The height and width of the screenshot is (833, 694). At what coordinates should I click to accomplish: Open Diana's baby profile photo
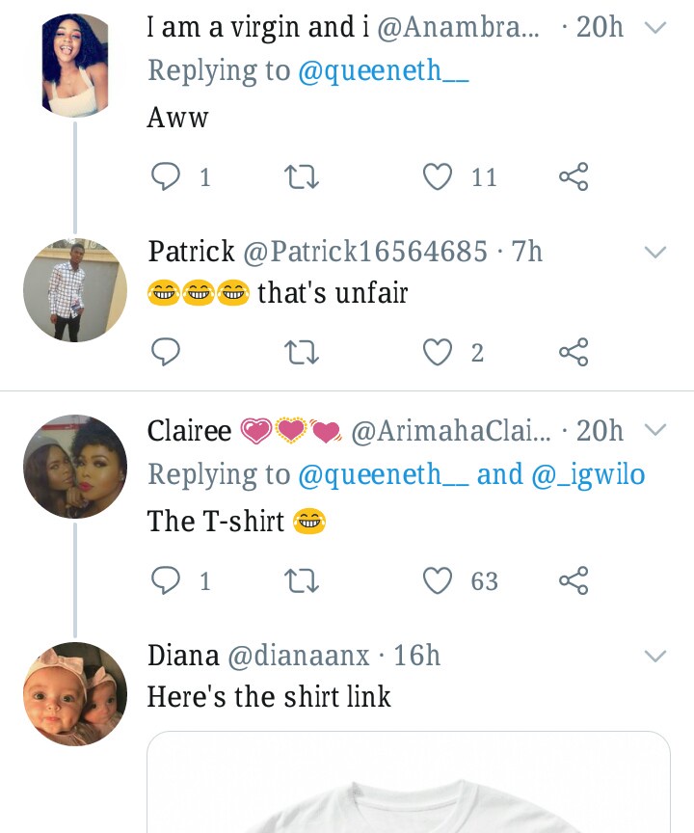[75, 694]
